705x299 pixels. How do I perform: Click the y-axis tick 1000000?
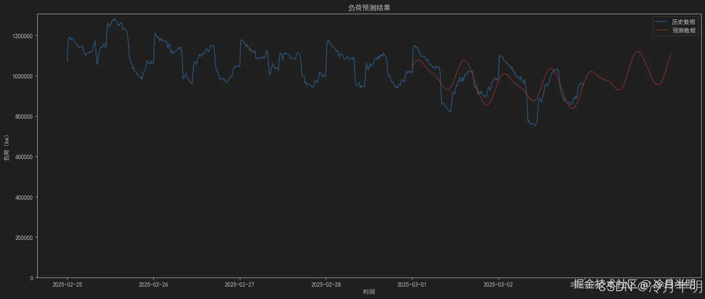tap(22, 76)
